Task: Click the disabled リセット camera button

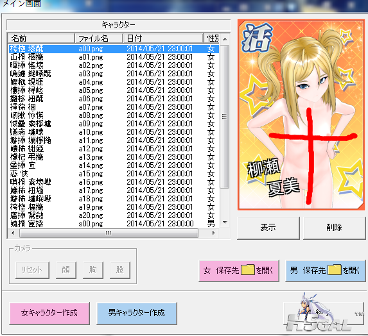Action: 32,270
